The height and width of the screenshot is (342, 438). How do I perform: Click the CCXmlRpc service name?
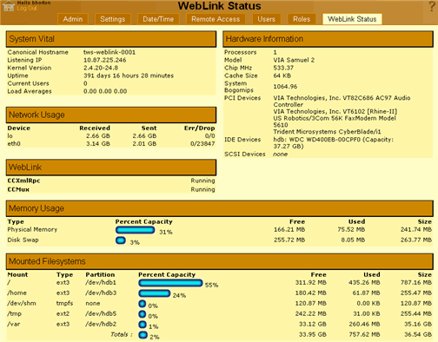click(23, 181)
